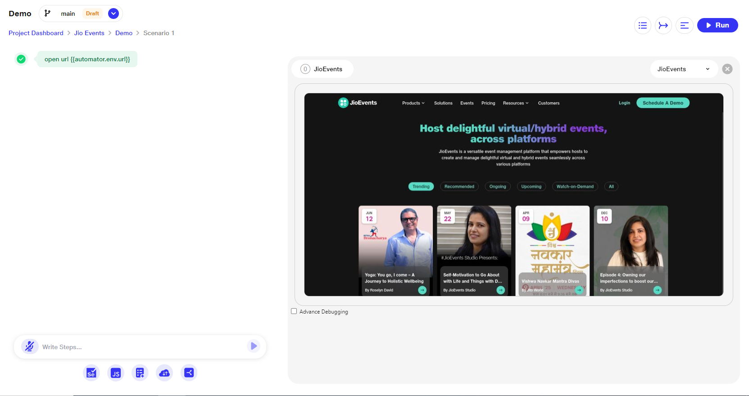749x396 pixels.
Task: Close the JioEvents preview panel
Action: click(727, 69)
